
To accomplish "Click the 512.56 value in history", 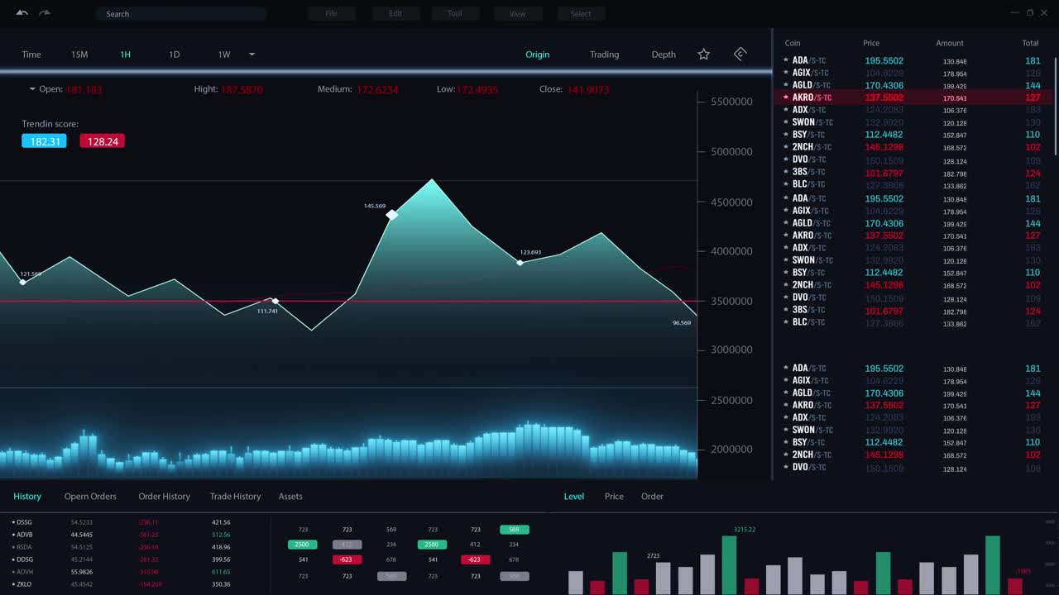I will (221, 535).
